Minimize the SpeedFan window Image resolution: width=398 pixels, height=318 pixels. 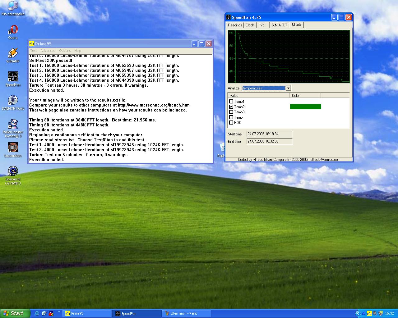point(334,17)
